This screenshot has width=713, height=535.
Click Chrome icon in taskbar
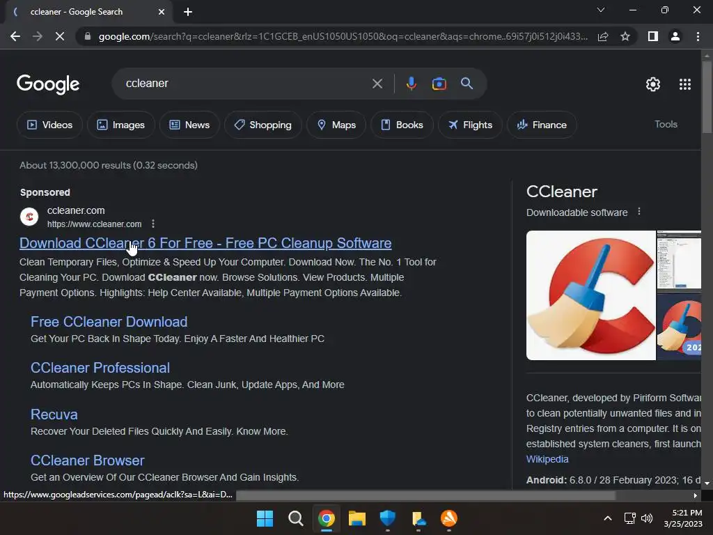[x=327, y=518]
